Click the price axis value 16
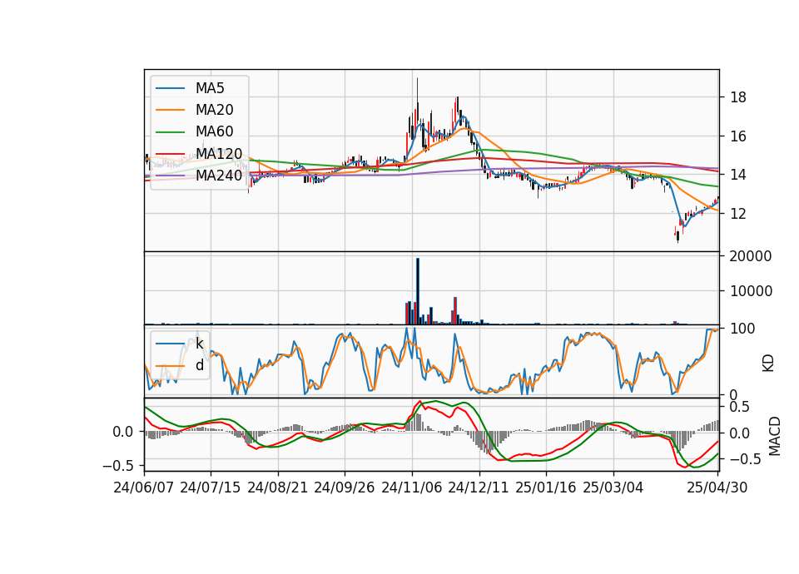The width and height of the screenshot is (799, 574). (738, 136)
